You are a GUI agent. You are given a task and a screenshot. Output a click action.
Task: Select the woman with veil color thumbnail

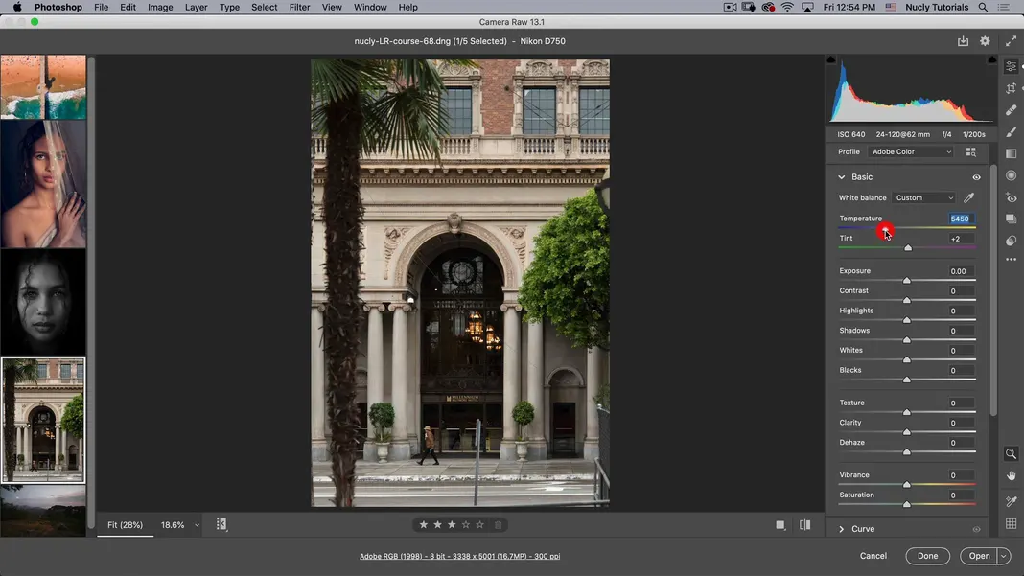click(x=43, y=184)
